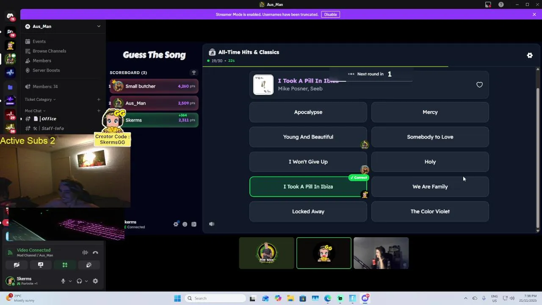Open the emoji reaction smiley icon
Screen dimensions: 542x305
pyautogui.click(x=185, y=224)
